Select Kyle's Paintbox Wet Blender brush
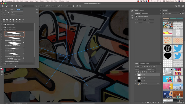 pyautogui.click(x=14, y=44)
